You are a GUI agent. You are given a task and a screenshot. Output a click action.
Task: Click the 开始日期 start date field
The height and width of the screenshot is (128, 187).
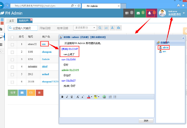click(x=47, y=28)
